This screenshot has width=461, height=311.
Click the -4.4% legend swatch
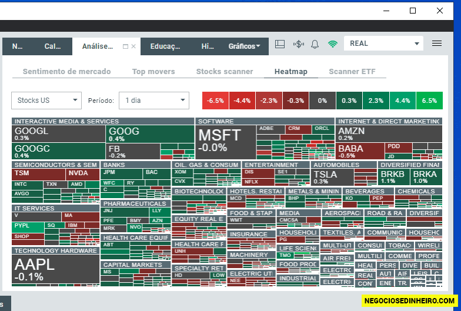tap(242, 101)
